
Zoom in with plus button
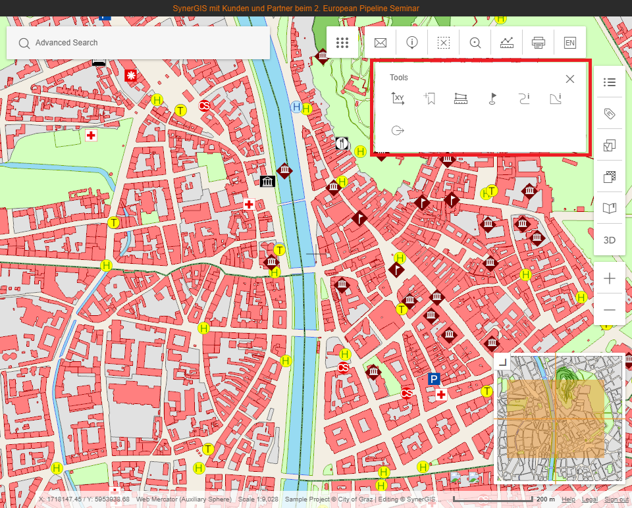point(610,278)
